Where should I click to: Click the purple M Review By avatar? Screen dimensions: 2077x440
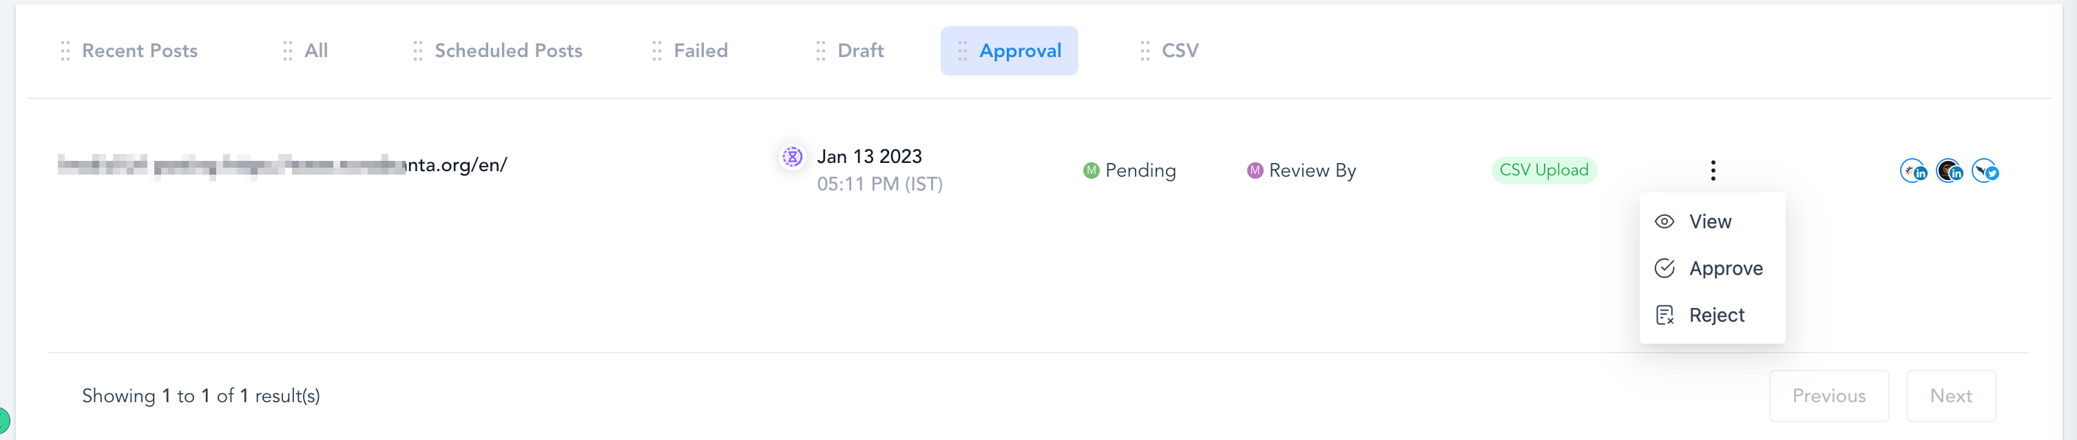tap(1255, 170)
